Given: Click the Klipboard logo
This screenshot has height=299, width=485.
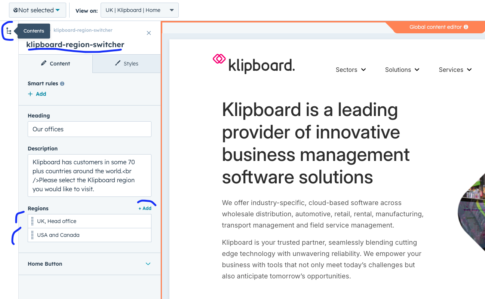Looking at the screenshot, I should click(254, 64).
